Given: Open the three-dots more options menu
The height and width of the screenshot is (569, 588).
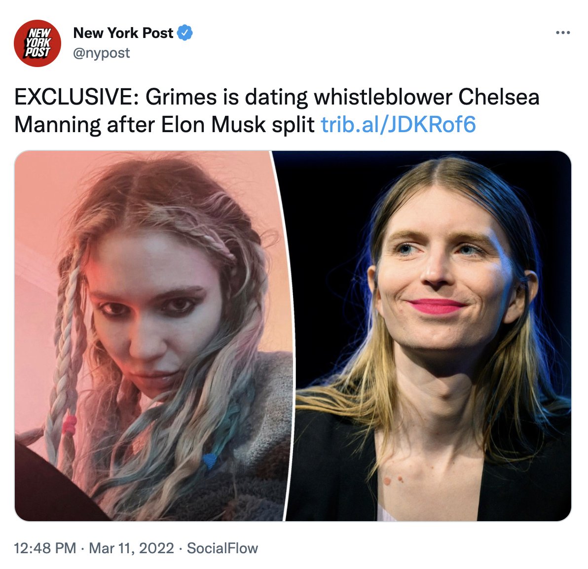Looking at the screenshot, I should point(563,33).
